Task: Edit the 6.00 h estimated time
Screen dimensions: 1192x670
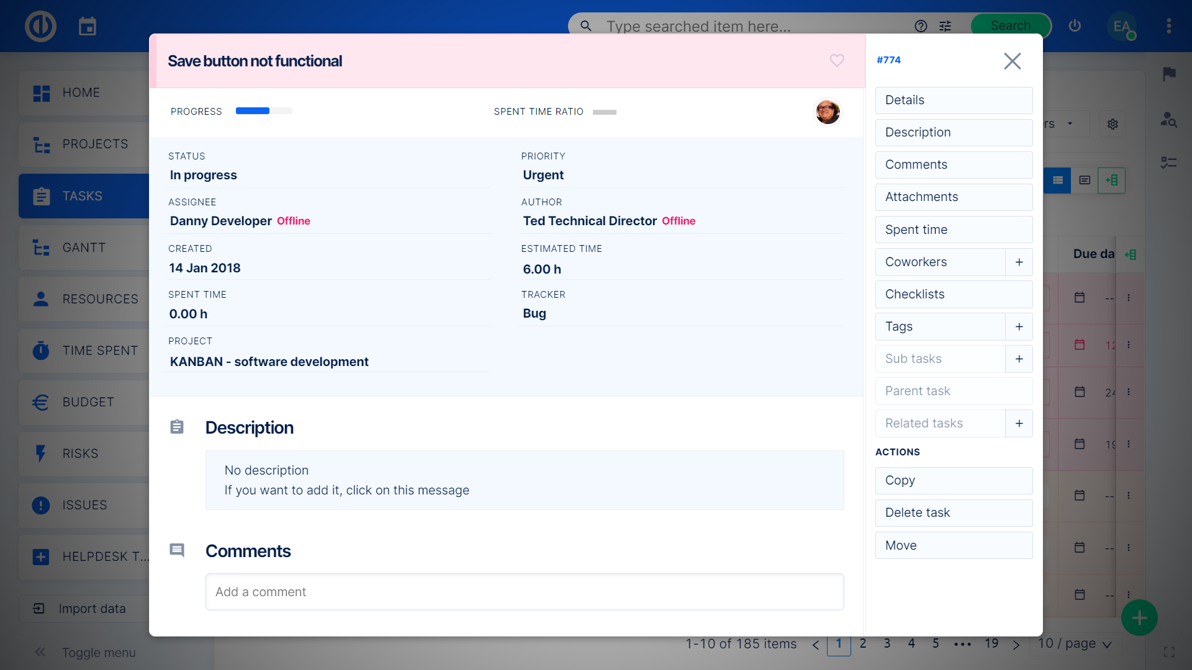Action: pyautogui.click(x=542, y=269)
